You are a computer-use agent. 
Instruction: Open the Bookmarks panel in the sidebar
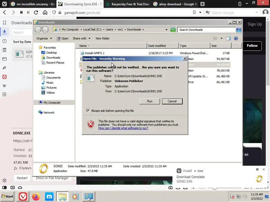pyautogui.click(x=4, y=23)
